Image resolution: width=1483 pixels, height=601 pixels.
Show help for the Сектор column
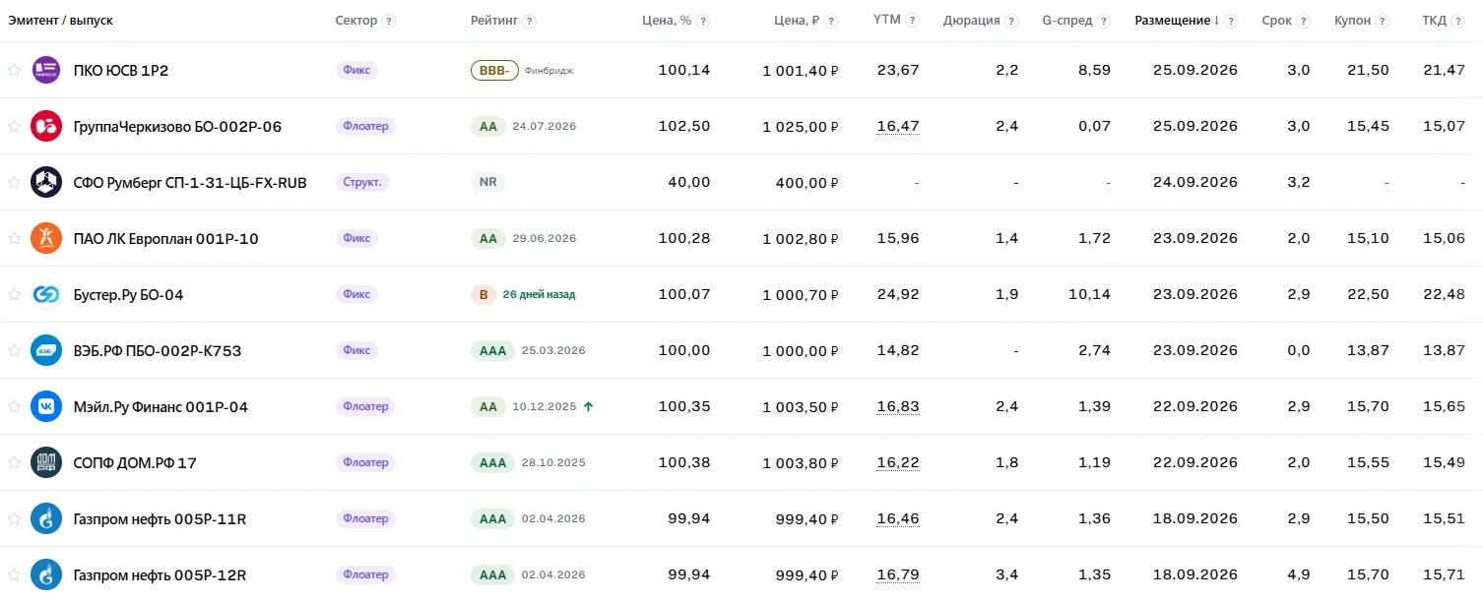coord(389,21)
